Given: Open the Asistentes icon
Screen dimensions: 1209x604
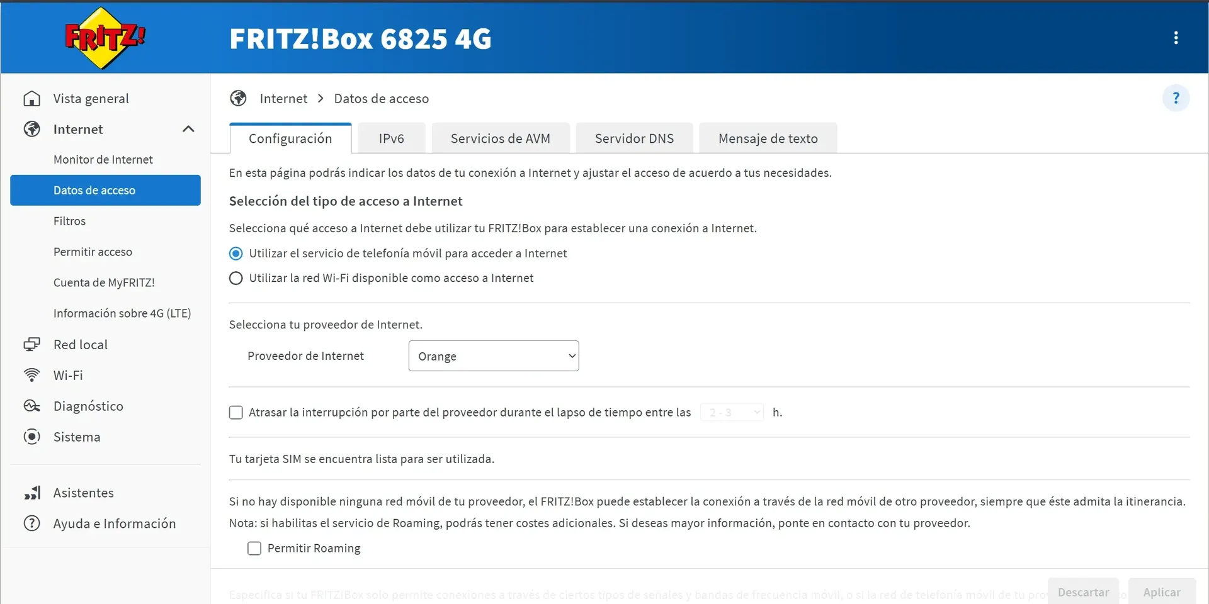Looking at the screenshot, I should pos(31,493).
